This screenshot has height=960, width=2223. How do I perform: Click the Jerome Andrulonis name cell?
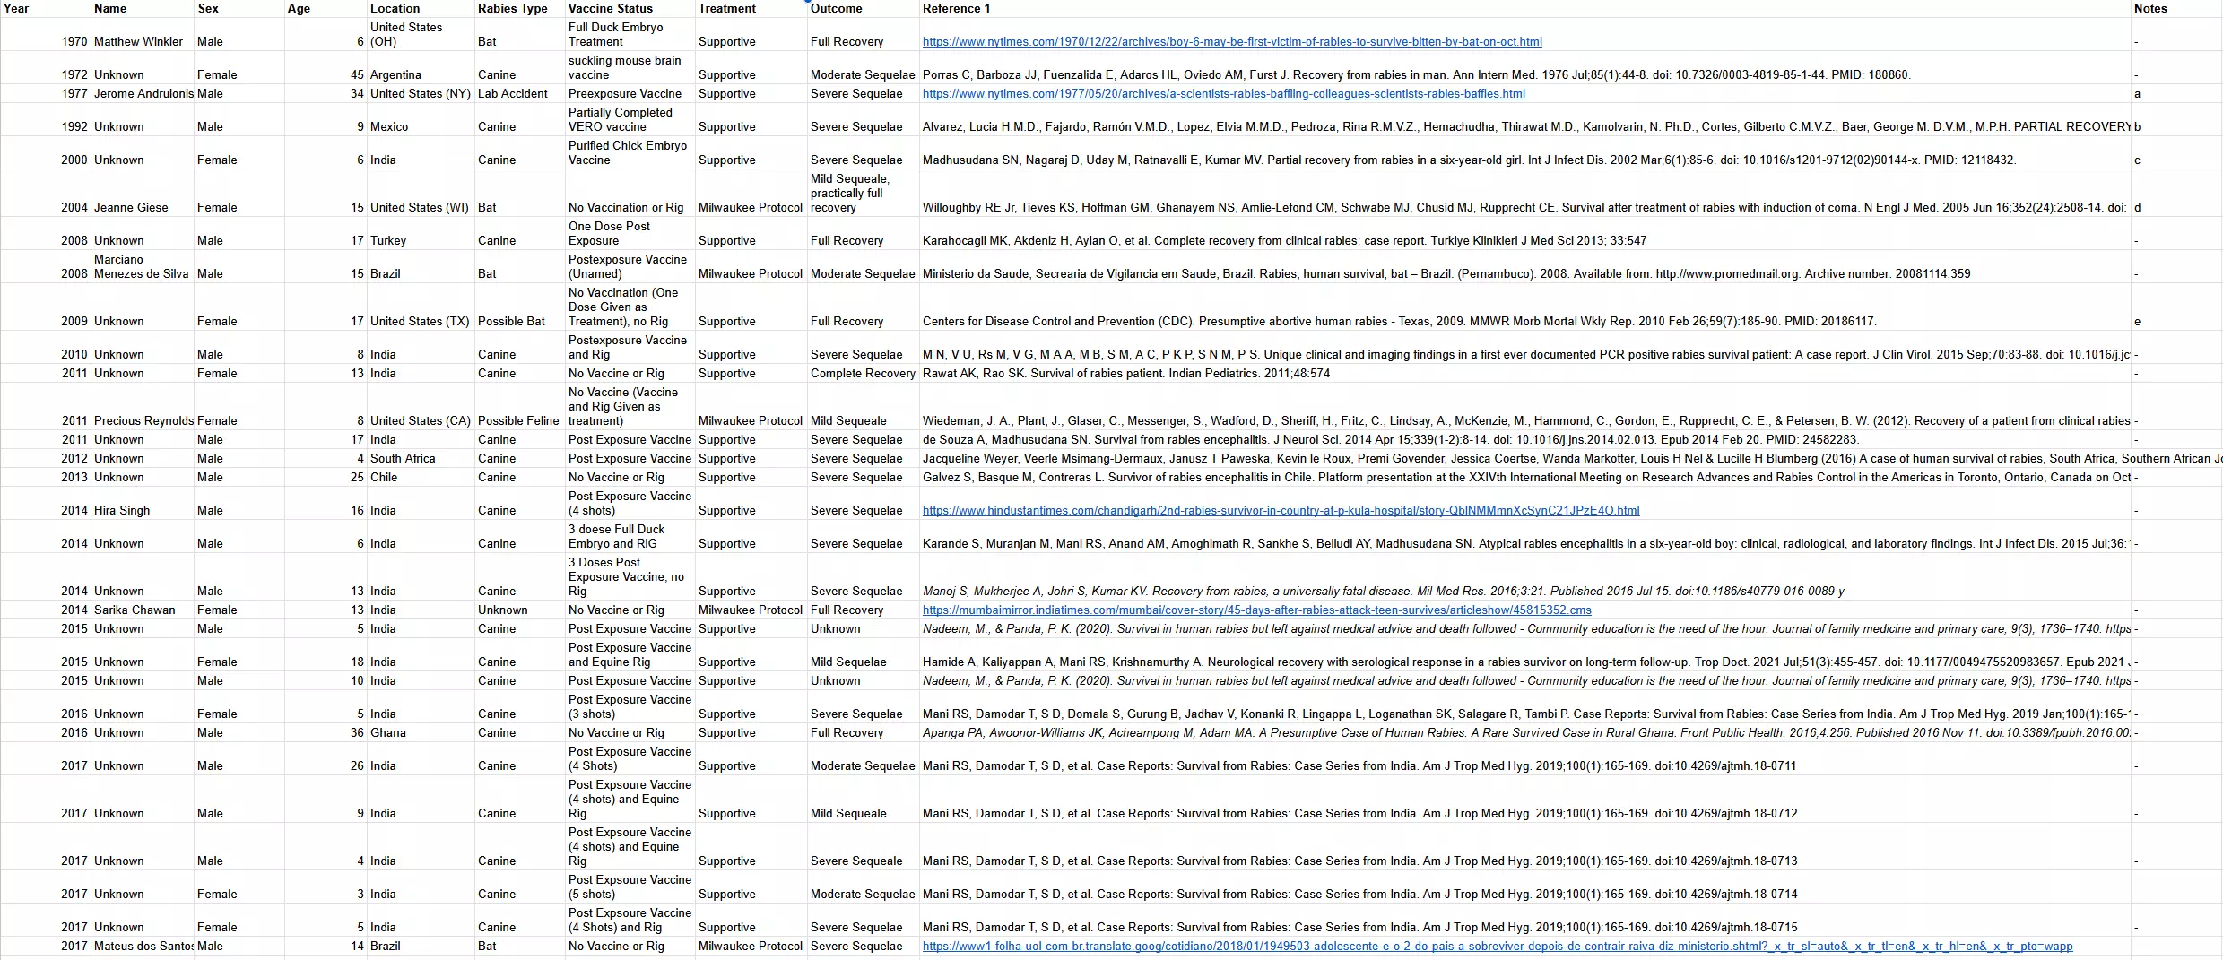click(x=142, y=94)
